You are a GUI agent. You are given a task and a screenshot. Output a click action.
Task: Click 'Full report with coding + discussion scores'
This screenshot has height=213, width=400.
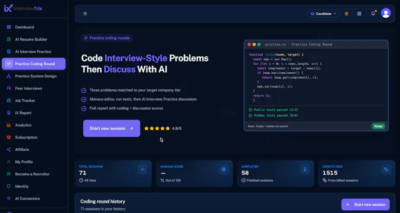[x=122, y=108]
